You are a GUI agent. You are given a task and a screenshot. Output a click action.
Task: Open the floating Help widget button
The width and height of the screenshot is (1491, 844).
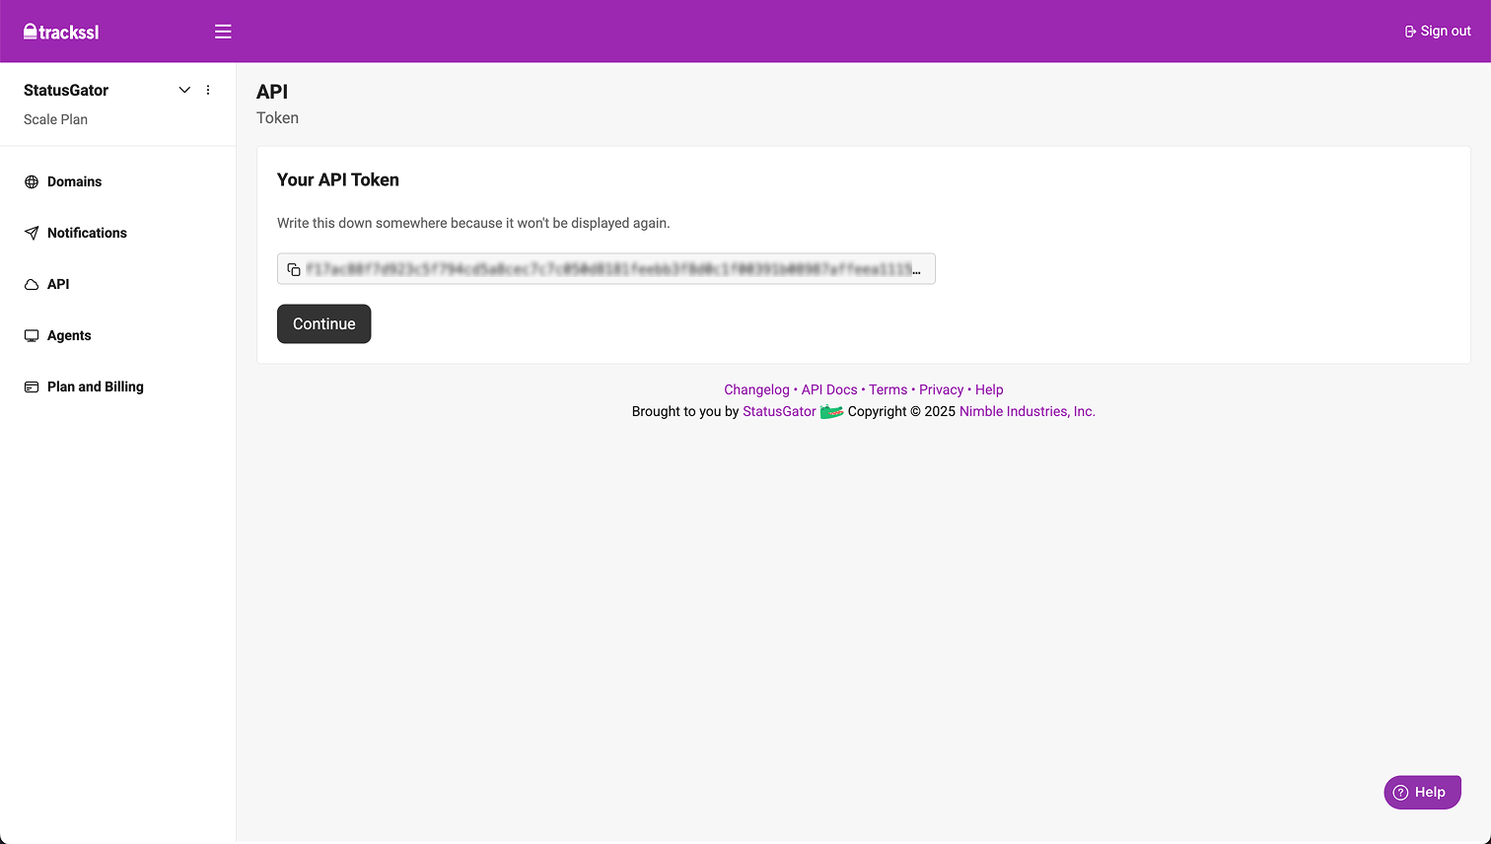(1422, 792)
